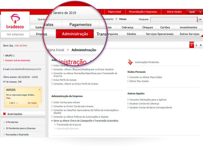This screenshot has height=147, width=203.
Task: Click Consultar ou Alterar Permissões Específicas link
Action: 85,75
